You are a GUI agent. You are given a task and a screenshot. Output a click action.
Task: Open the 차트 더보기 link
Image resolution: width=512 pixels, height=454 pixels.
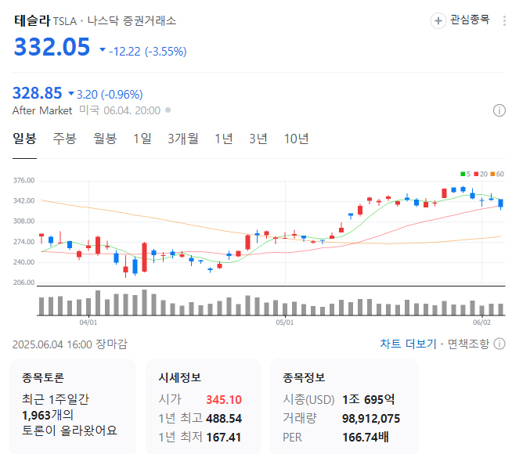[x=408, y=344]
